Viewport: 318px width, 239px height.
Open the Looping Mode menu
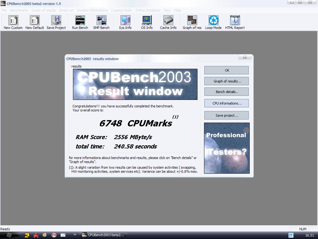tap(121, 10)
